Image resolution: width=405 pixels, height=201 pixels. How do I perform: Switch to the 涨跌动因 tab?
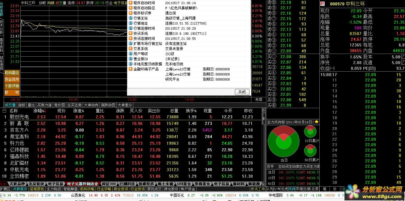(x=108, y=105)
